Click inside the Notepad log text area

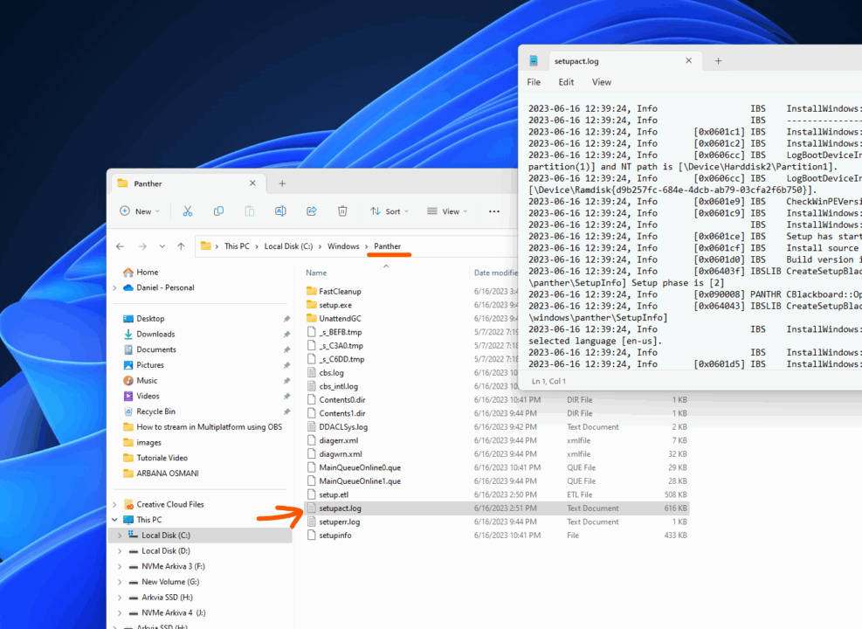point(693,237)
